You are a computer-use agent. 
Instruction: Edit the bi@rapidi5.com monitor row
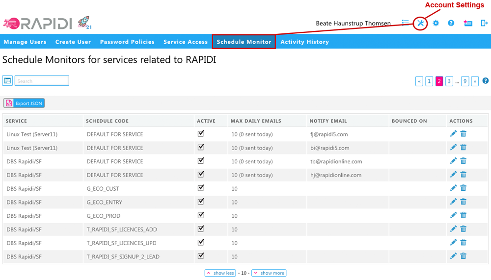point(453,147)
